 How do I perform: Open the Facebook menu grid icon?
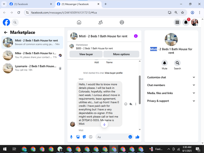pos(177,22)
